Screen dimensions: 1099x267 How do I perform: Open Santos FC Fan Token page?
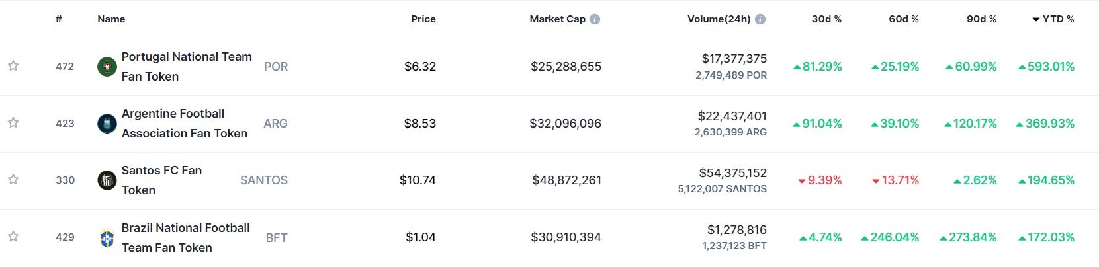[161, 180]
